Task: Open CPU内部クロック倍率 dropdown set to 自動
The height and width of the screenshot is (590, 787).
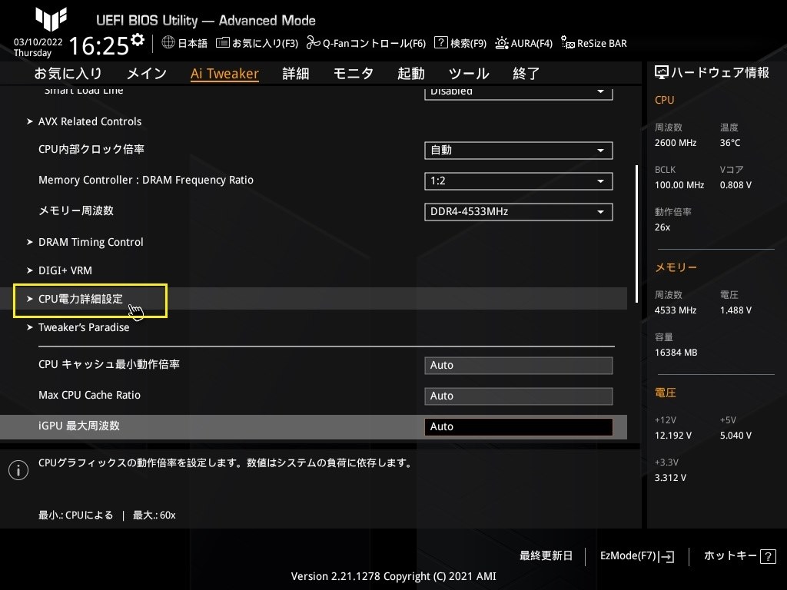Action: (519, 151)
